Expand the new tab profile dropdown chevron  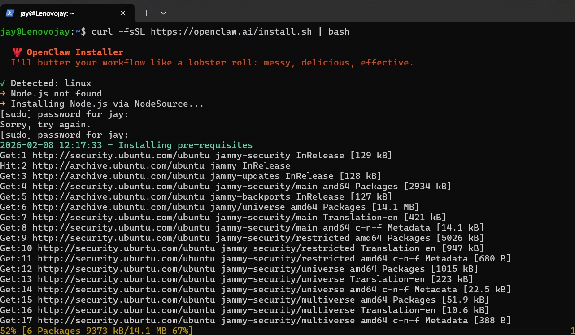click(163, 13)
